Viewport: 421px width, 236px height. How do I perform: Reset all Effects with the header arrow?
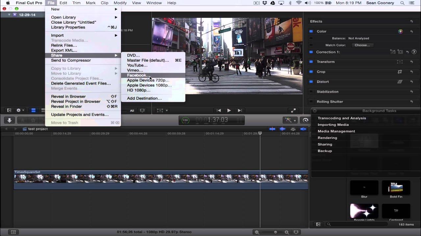click(x=411, y=21)
